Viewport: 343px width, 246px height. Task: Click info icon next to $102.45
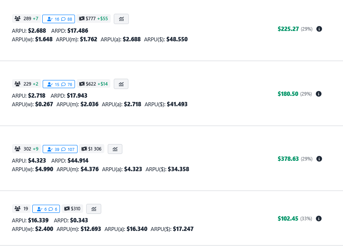(319, 218)
